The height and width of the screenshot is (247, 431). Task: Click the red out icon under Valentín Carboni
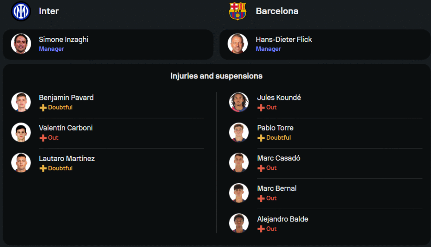(43, 138)
